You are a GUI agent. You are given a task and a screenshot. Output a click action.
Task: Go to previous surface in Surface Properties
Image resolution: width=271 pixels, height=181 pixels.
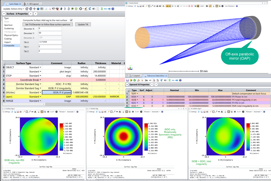pyautogui.click(x=31, y=14)
